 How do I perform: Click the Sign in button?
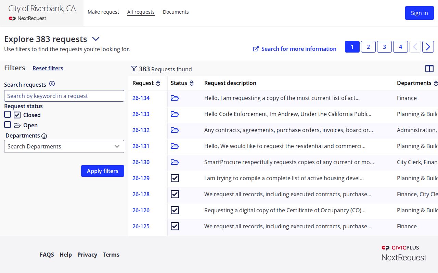(x=420, y=13)
